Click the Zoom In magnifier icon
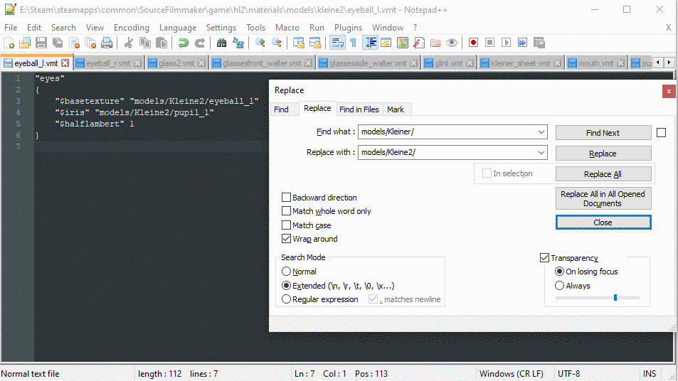The image size is (678, 381). pos(260,43)
